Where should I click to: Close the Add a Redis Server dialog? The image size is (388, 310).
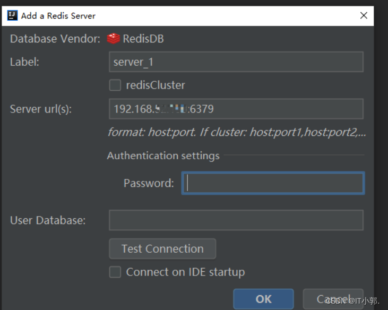coord(364,15)
